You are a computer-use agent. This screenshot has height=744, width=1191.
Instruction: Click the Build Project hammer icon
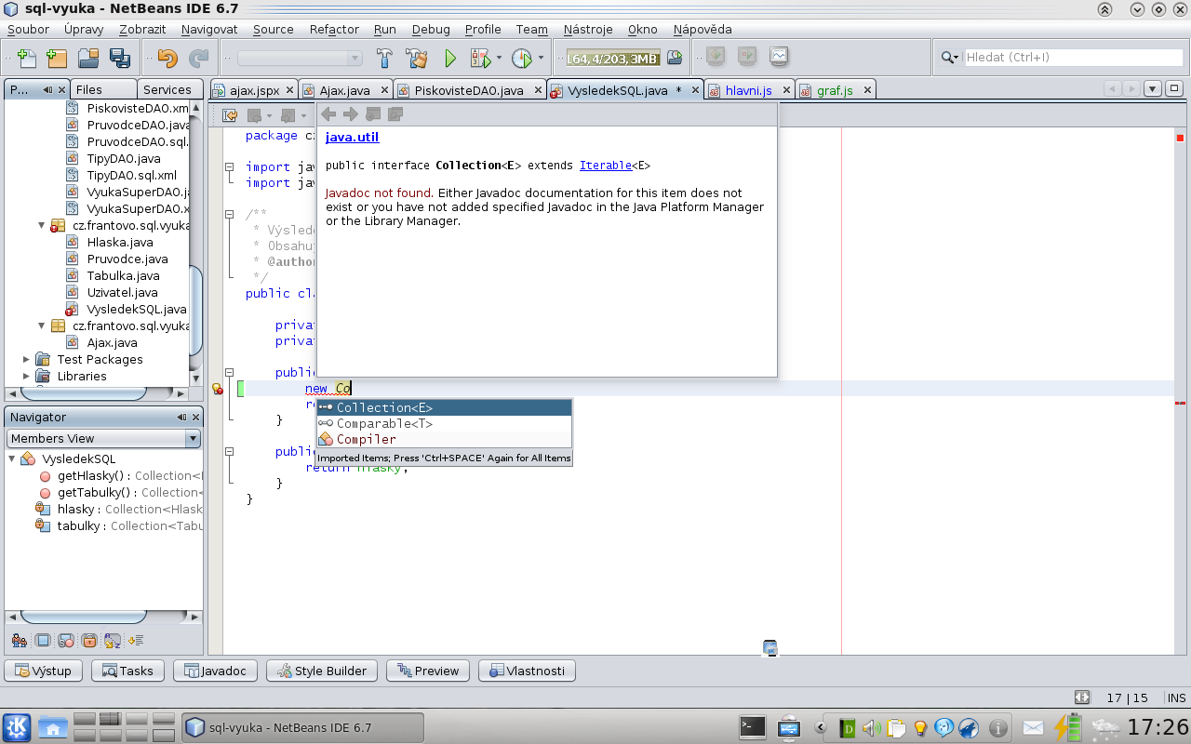tap(384, 58)
